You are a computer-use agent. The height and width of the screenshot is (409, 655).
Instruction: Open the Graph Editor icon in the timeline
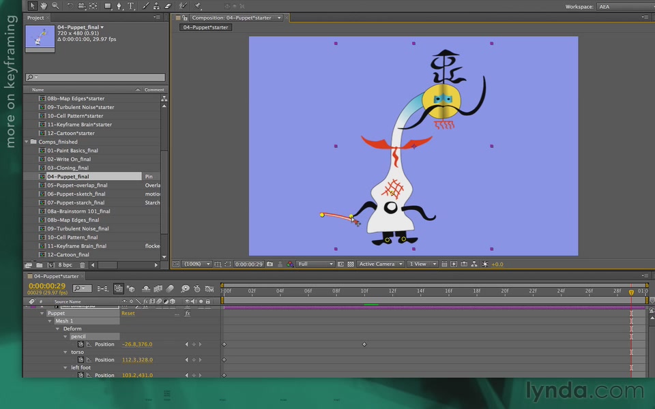click(x=209, y=288)
